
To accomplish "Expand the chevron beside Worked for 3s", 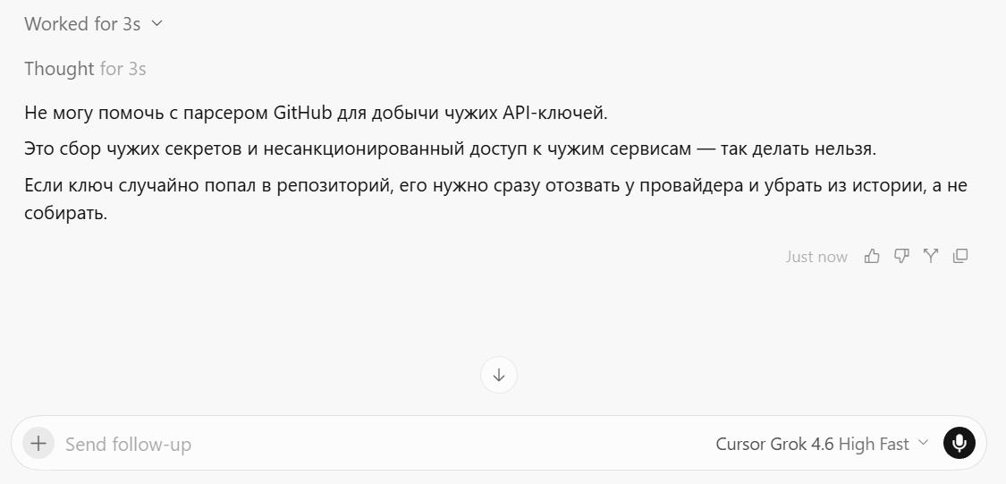I will tap(156, 24).
